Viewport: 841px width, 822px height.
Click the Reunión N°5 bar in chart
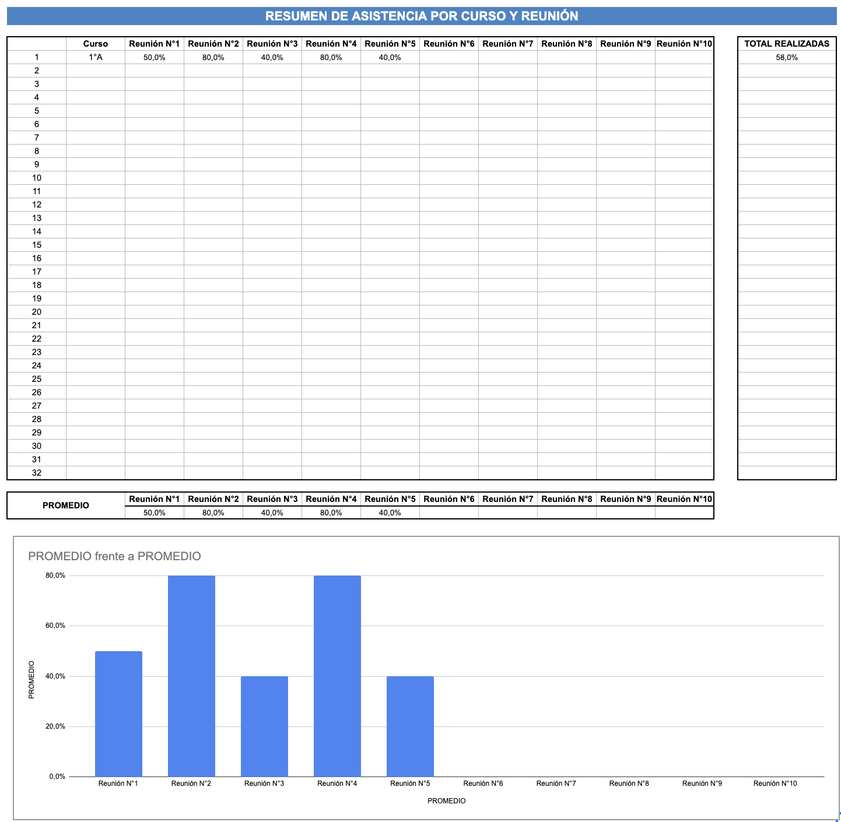[x=410, y=726]
